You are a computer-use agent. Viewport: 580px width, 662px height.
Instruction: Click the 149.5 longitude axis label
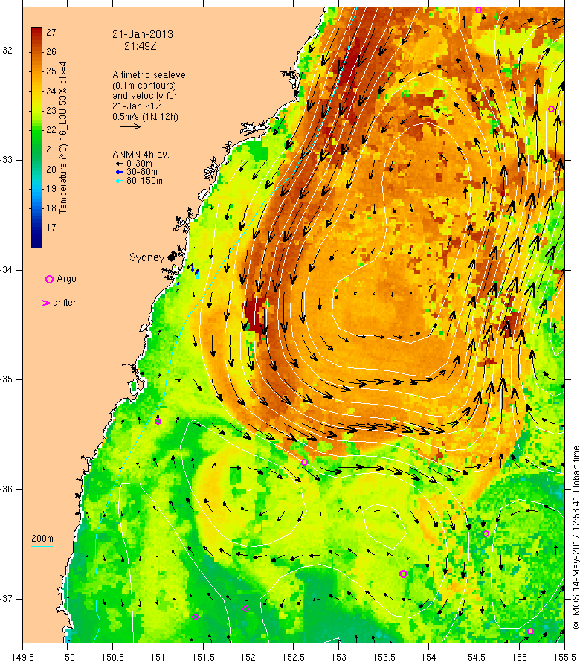(22, 658)
